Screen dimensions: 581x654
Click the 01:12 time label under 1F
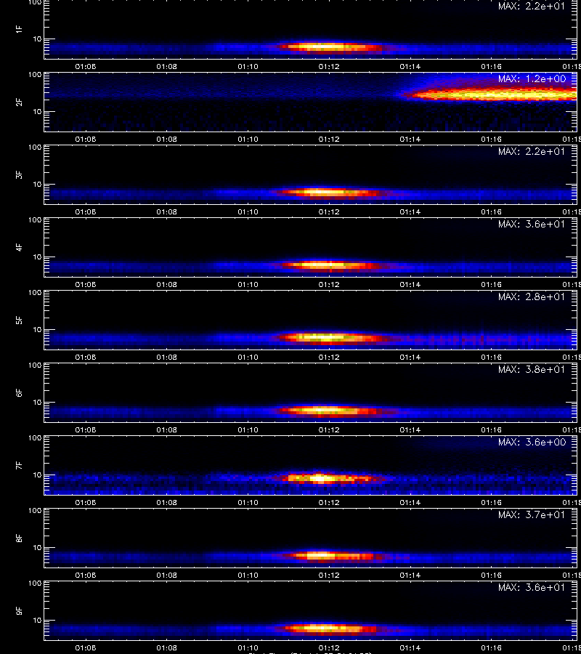(329, 67)
